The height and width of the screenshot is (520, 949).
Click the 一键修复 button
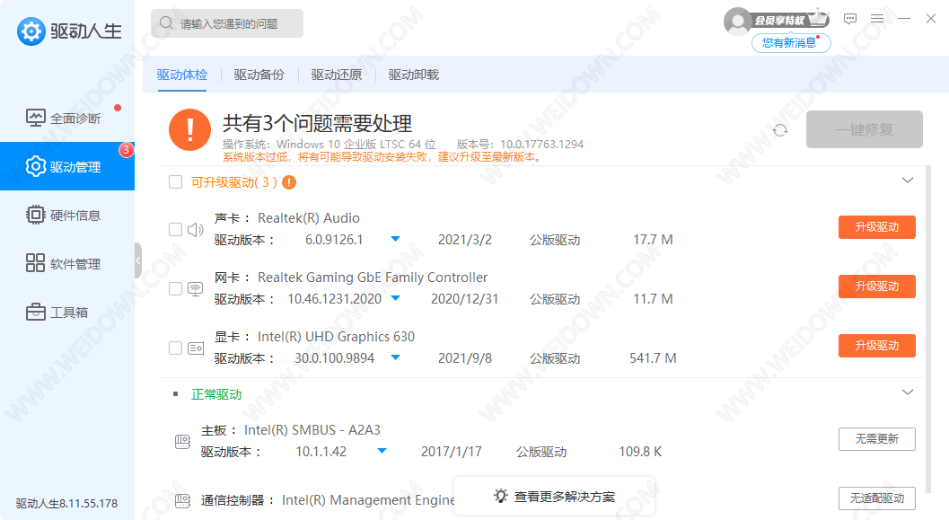tap(865, 129)
